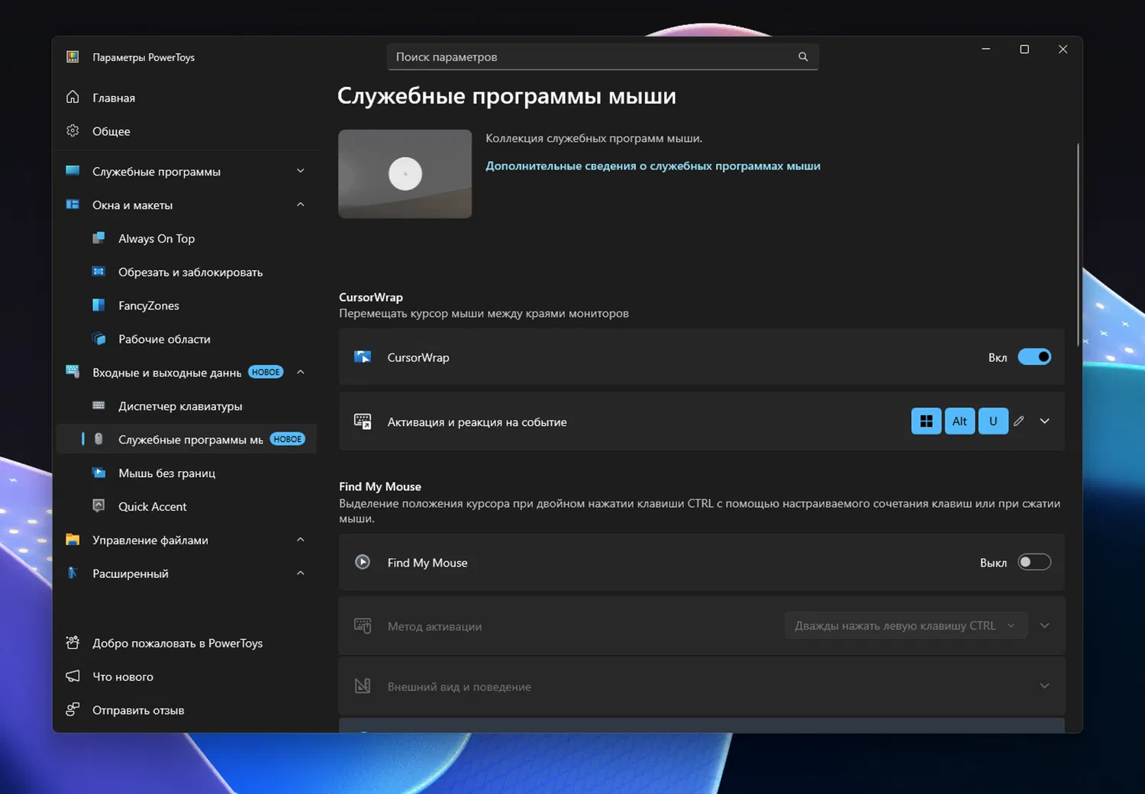The height and width of the screenshot is (794, 1145).
Task: Click Отправить отзыв
Action: [x=186, y=710]
